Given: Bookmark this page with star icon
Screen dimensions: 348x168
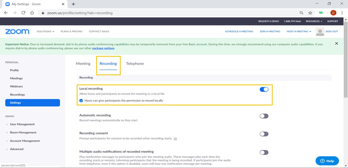Looking at the screenshot, I should point(310,13).
